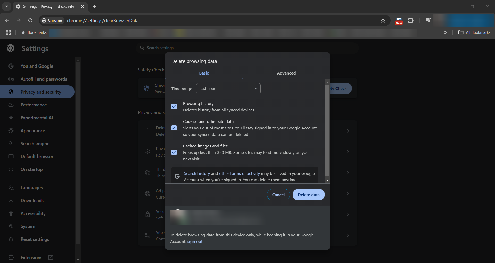Open other forms of activity link
Viewport: 495px width, 263px height.
240,174
